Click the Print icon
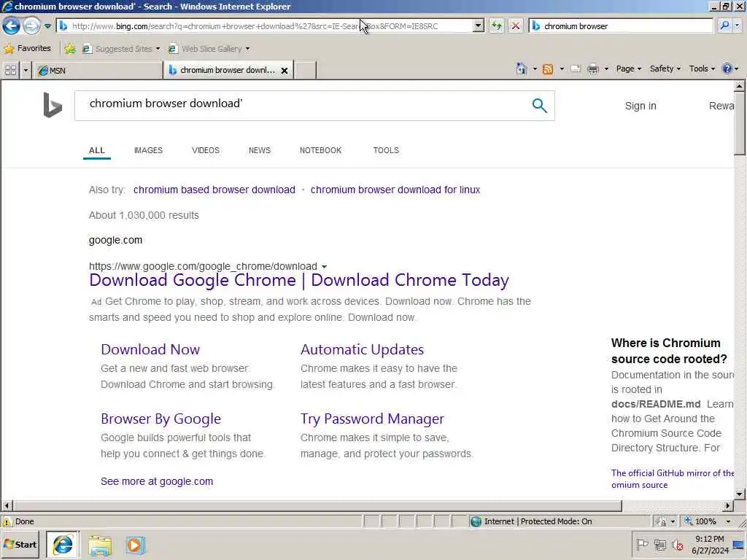This screenshot has height=560, width=747. coord(592,69)
